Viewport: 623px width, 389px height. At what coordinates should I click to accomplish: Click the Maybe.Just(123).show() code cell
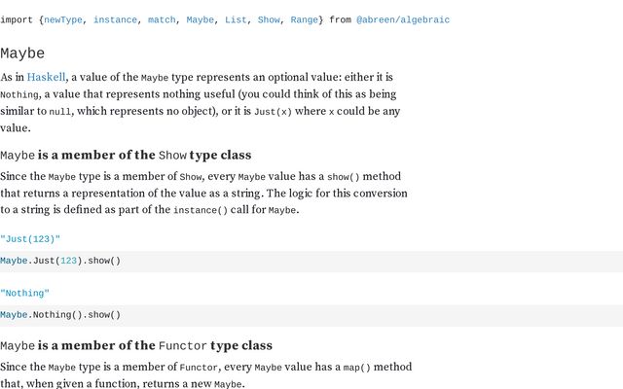[311, 262]
